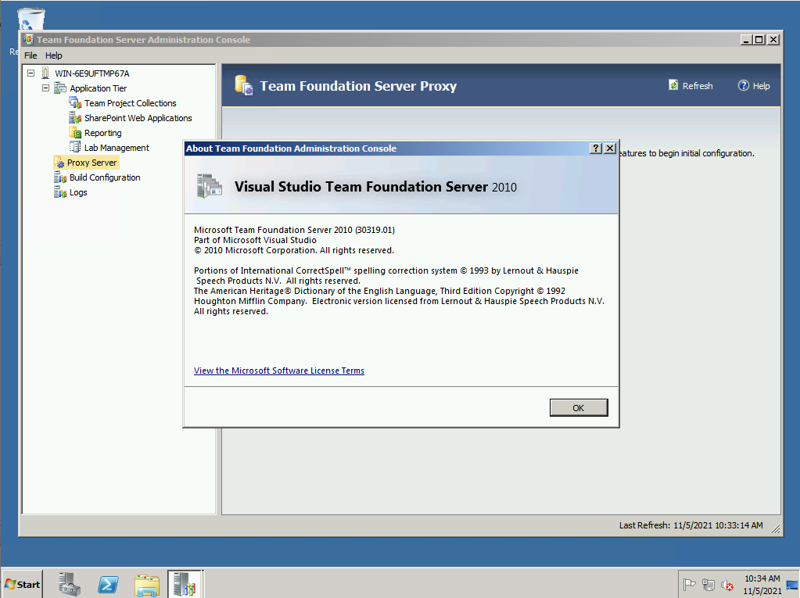Click the Team Foundation Server Proxy header icon
Image resolution: width=800 pixels, height=598 pixels.
pyautogui.click(x=244, y=85)
